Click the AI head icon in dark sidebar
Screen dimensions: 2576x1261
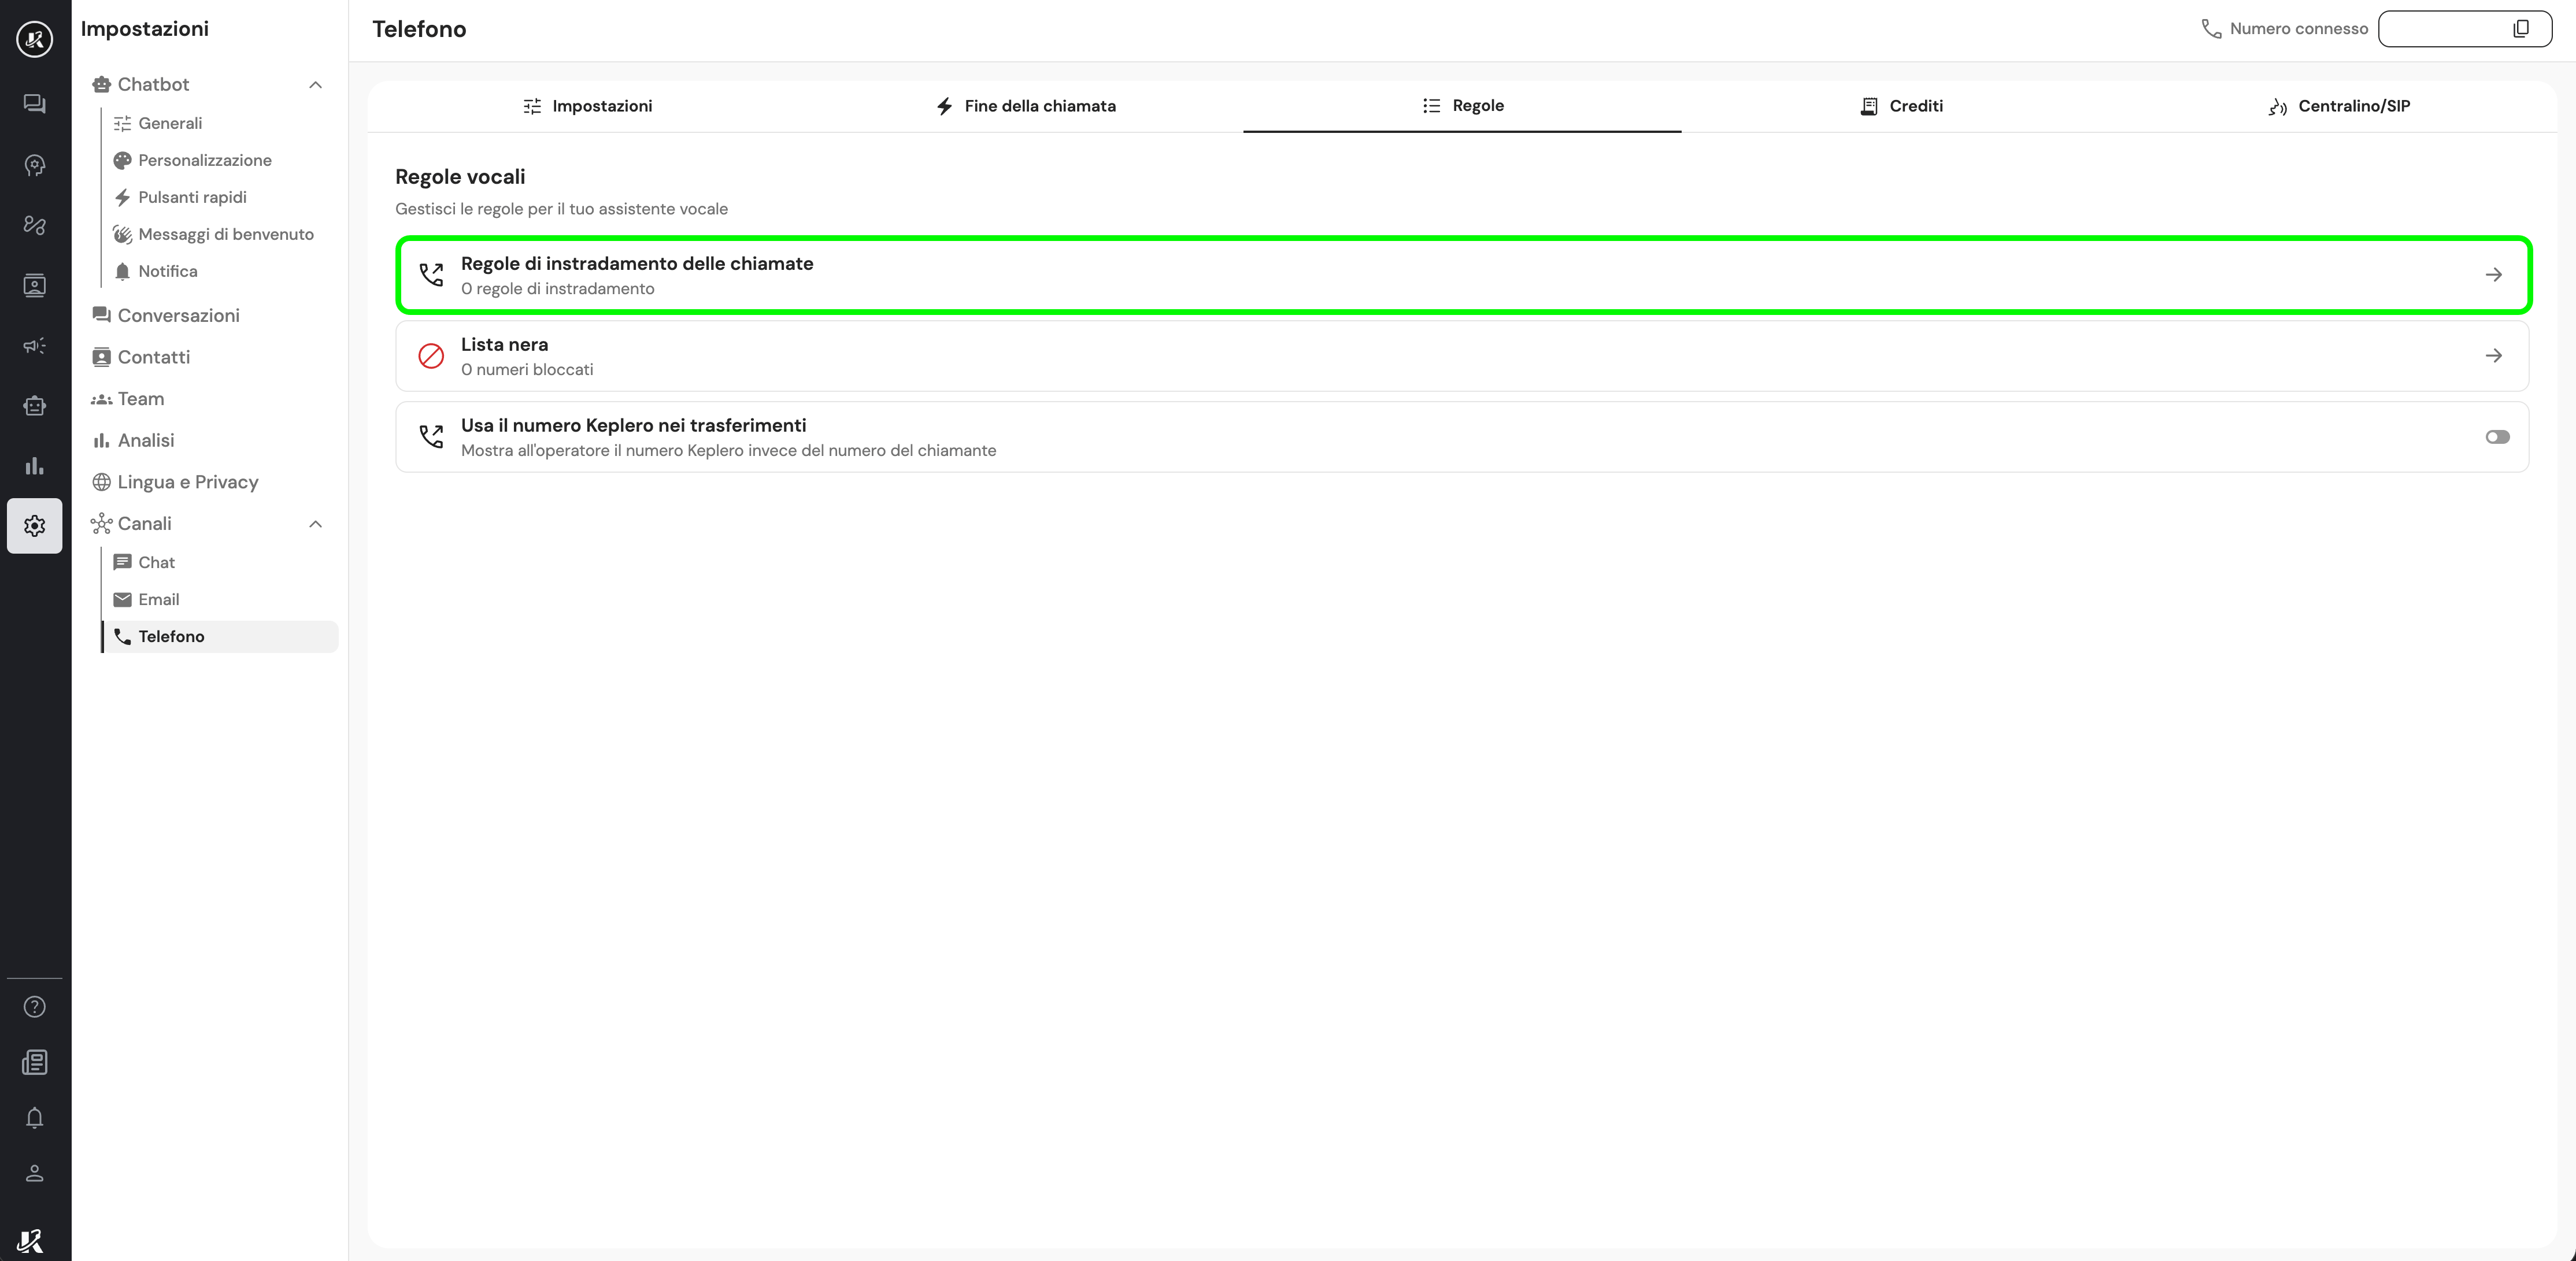coord(35,165)
